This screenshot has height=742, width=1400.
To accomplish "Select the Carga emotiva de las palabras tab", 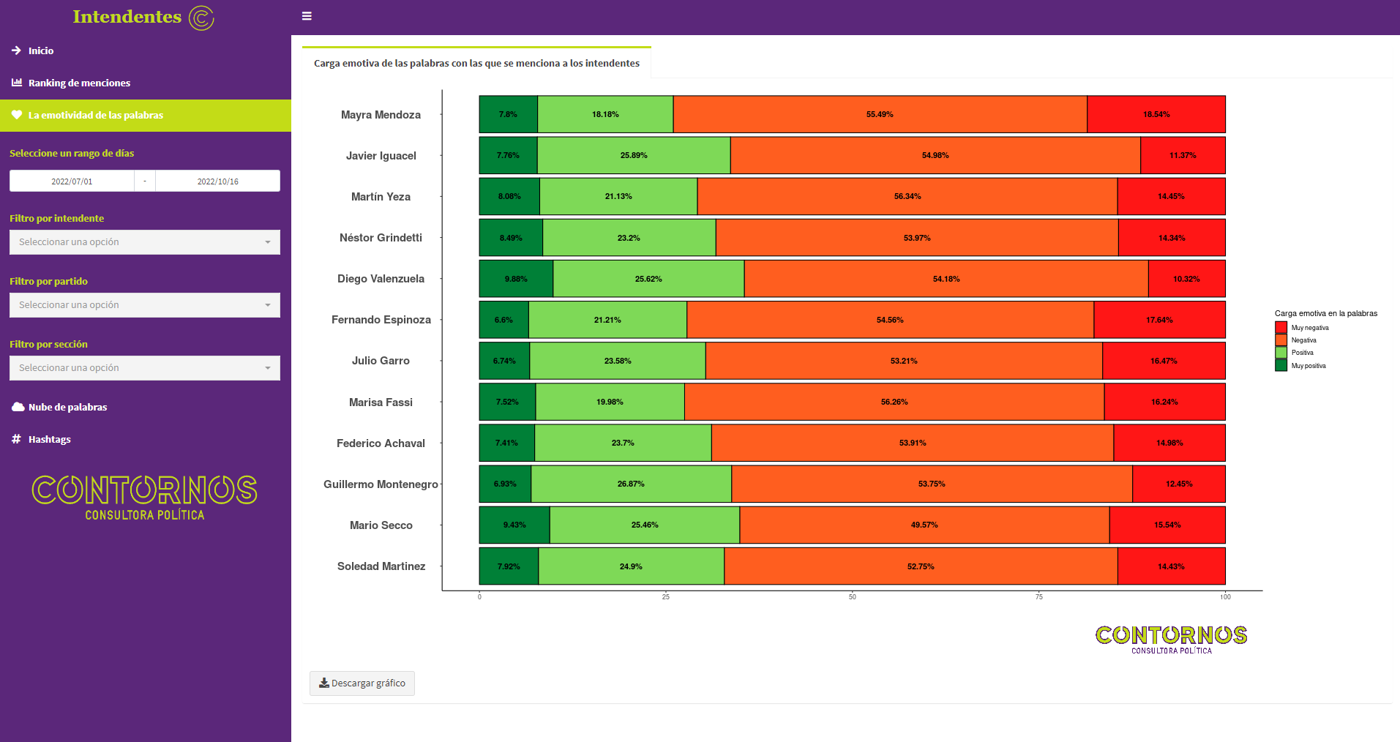I will (476, 63).
